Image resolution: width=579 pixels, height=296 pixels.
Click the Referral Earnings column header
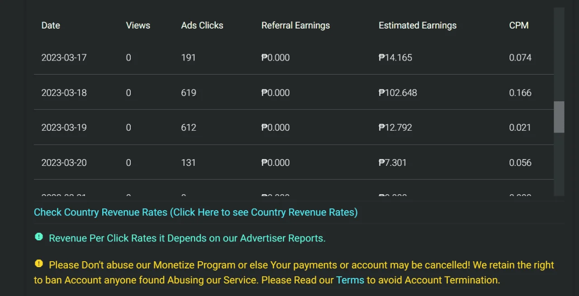coord(295,25)
